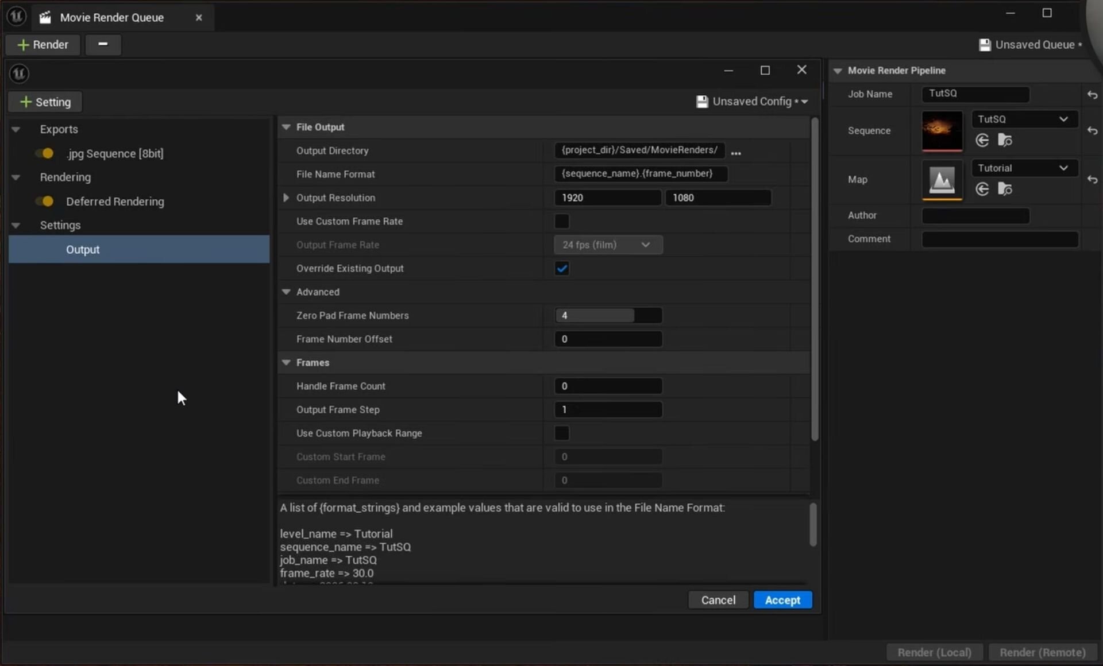
Task: Uncheck Override Existing Output
Action: pyautogui.click(x=561, y=268)
